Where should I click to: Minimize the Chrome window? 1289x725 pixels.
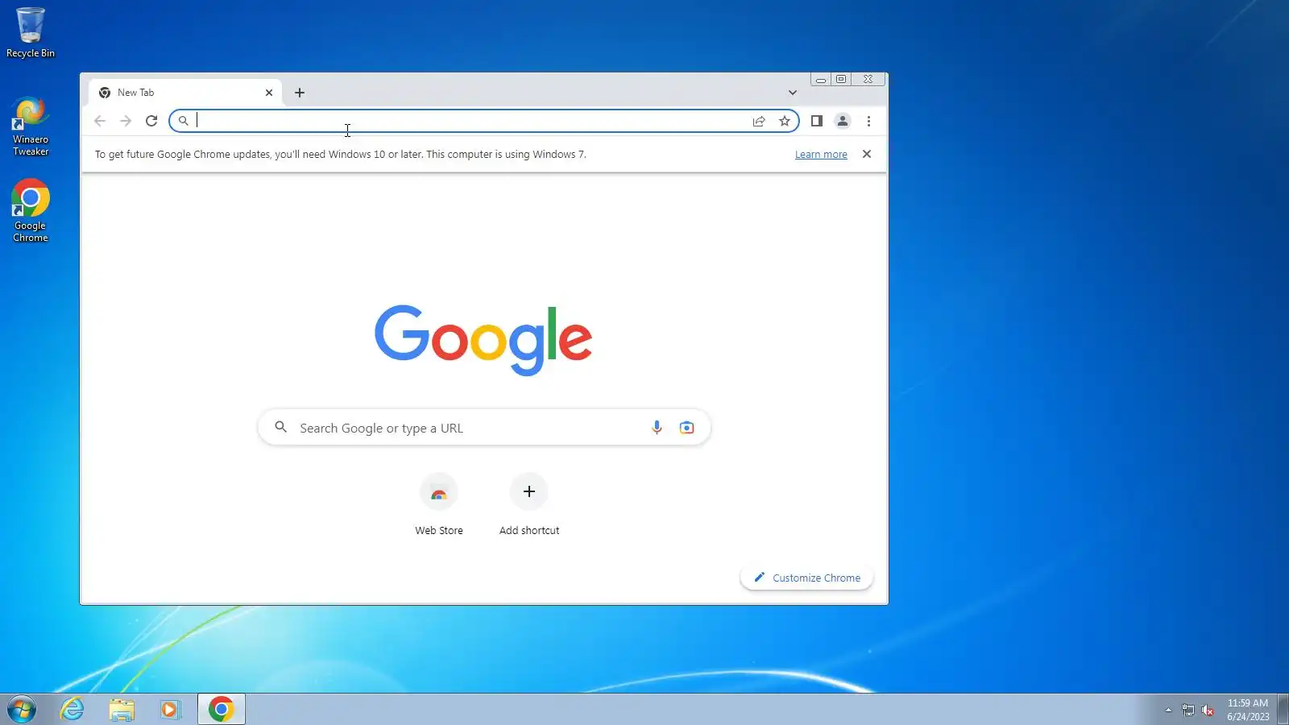[821, 79]
